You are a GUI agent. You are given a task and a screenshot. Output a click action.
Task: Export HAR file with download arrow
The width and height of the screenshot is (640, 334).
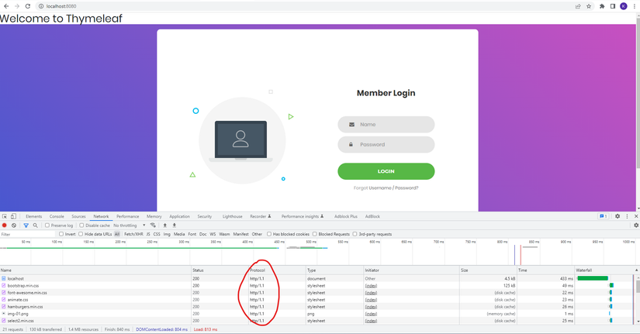(175, 225)
